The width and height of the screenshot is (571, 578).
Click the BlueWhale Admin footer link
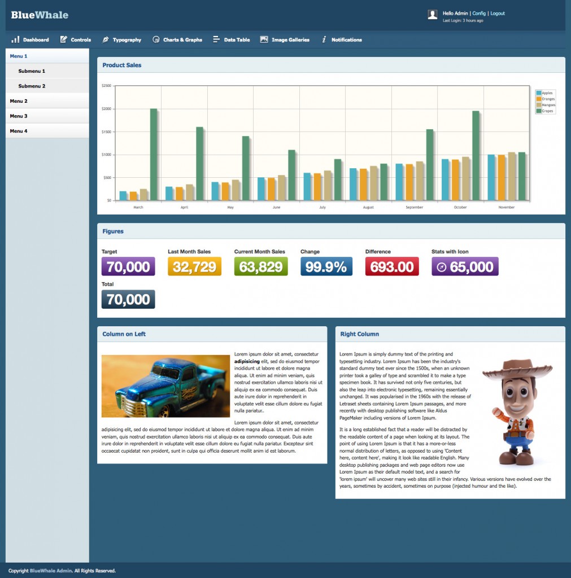pyautogui.click(x=50, y=571)
